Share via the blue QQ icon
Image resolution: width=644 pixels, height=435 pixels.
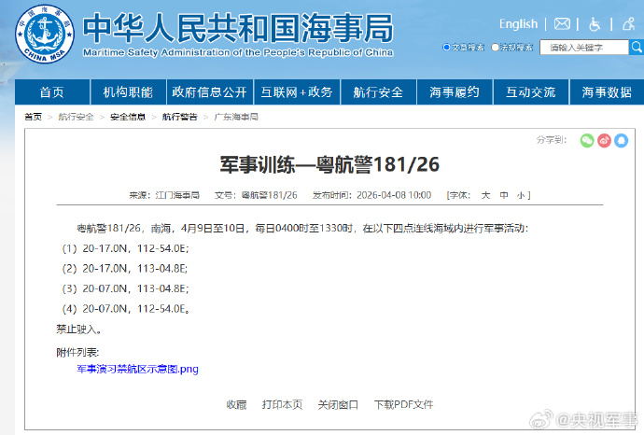(621, 140)
